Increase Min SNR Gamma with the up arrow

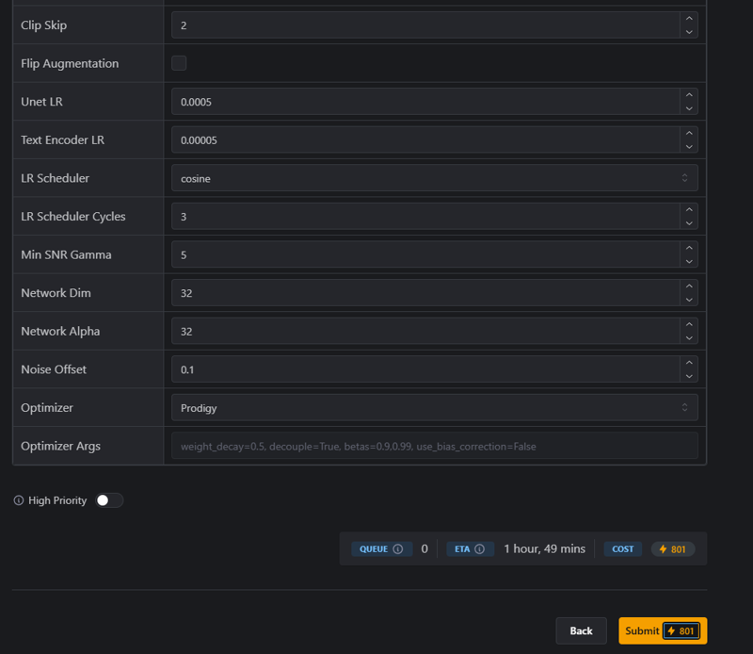tap(689, 248)
